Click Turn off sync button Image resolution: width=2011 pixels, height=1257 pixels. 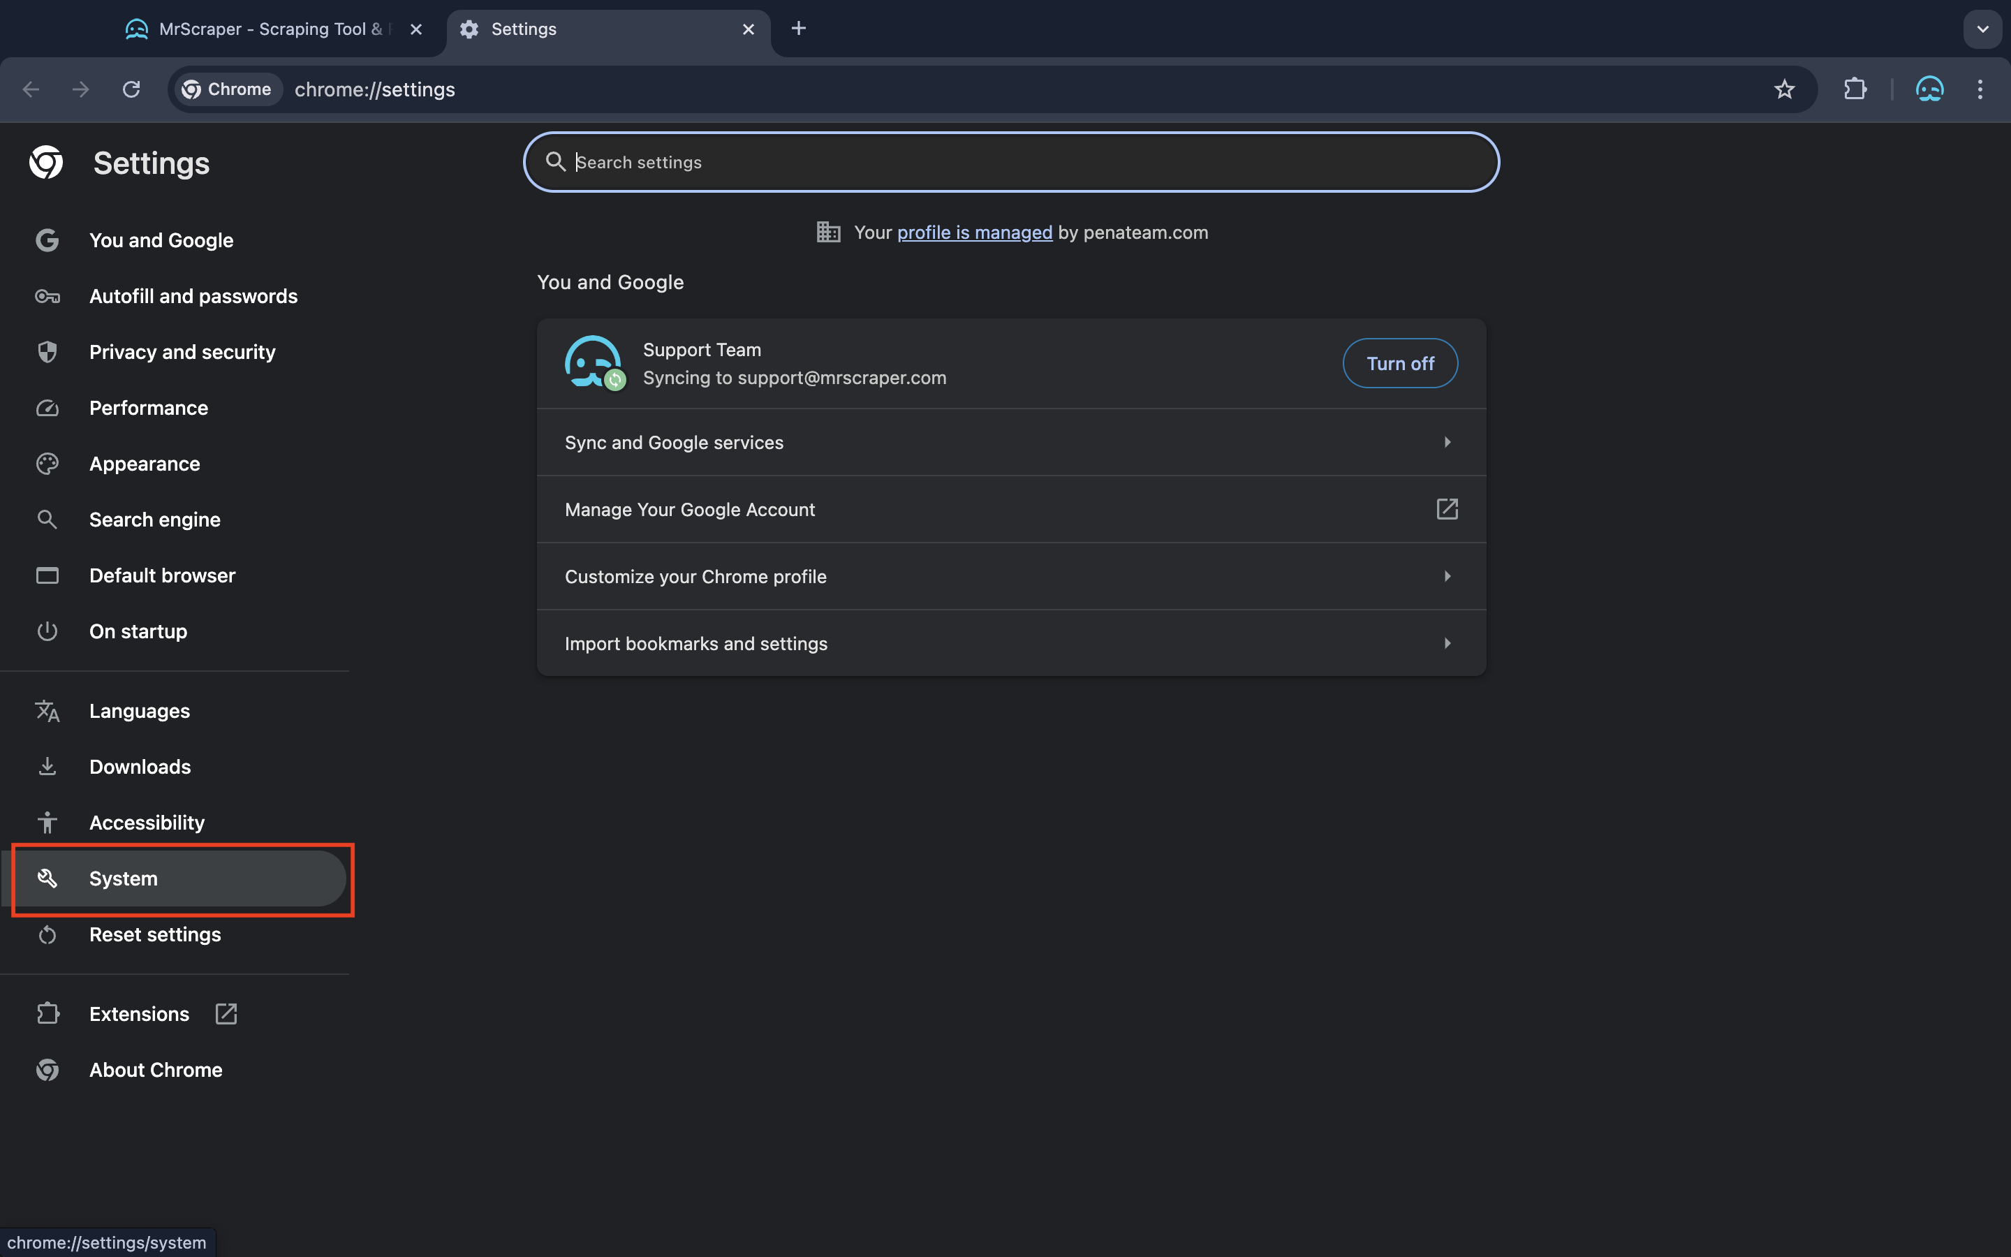pos(1399,362)
